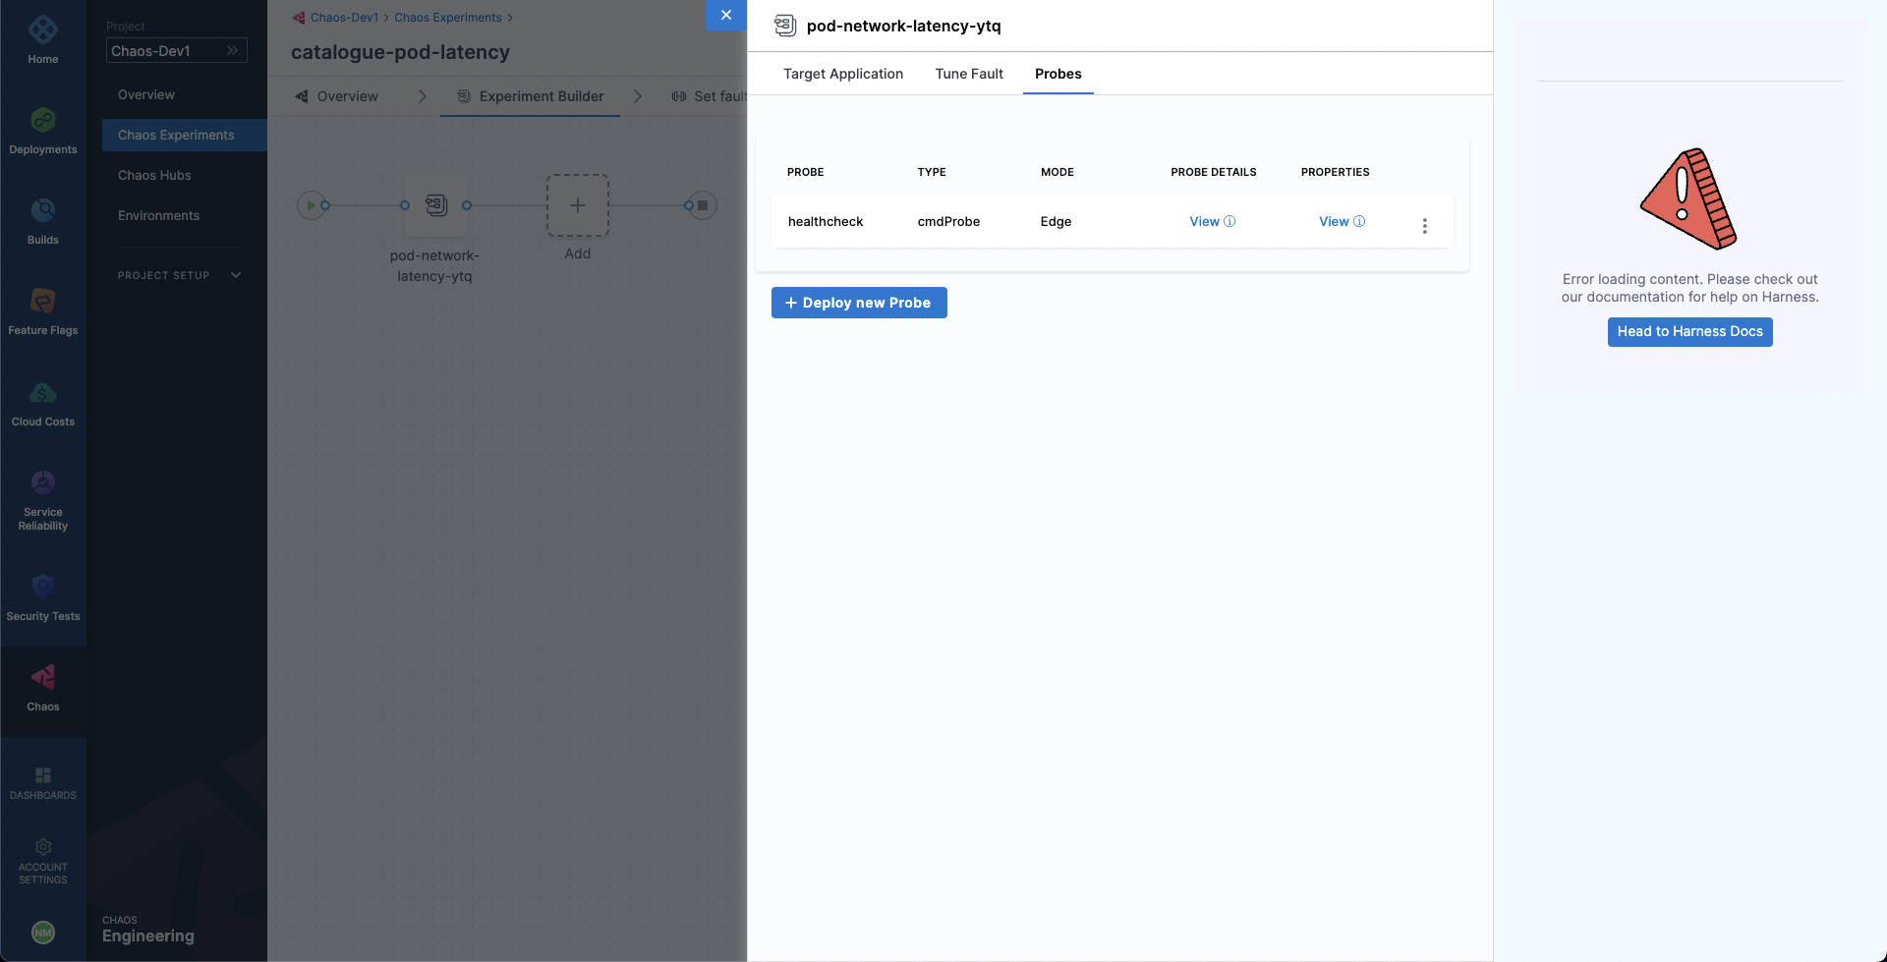Go to the Overview wizard step
This screenshot has height=962, width=1887.
pyautogui.click(x=336, y=96)
